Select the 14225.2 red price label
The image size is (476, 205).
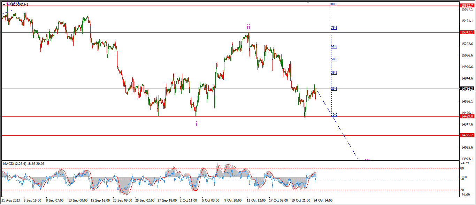(x=467, y=135)
